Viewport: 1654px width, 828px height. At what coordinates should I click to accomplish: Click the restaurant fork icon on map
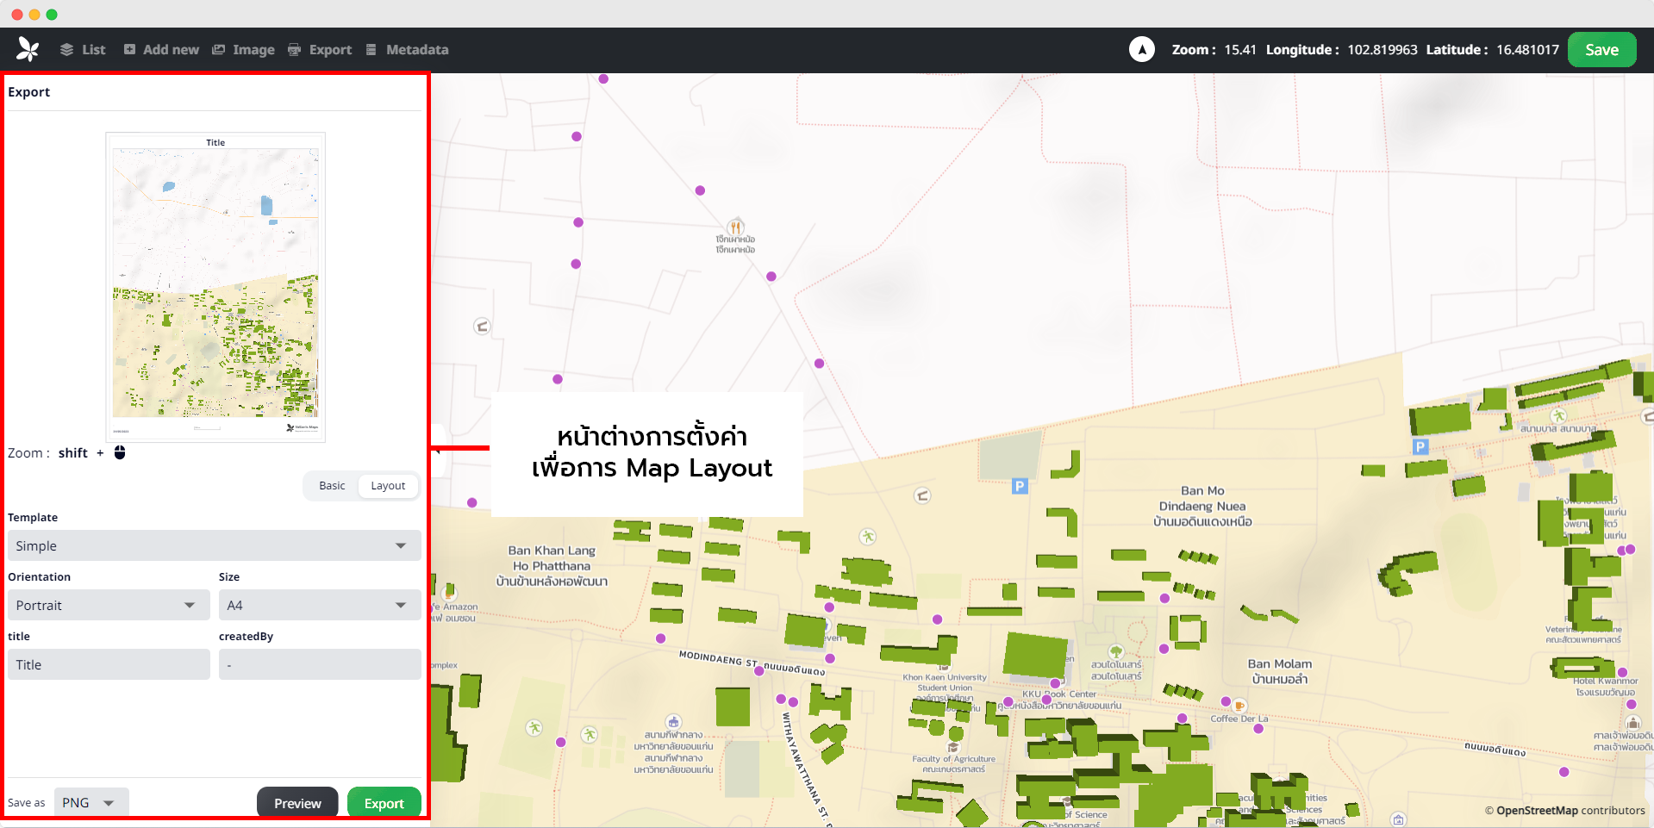click(x=735, y=227)
